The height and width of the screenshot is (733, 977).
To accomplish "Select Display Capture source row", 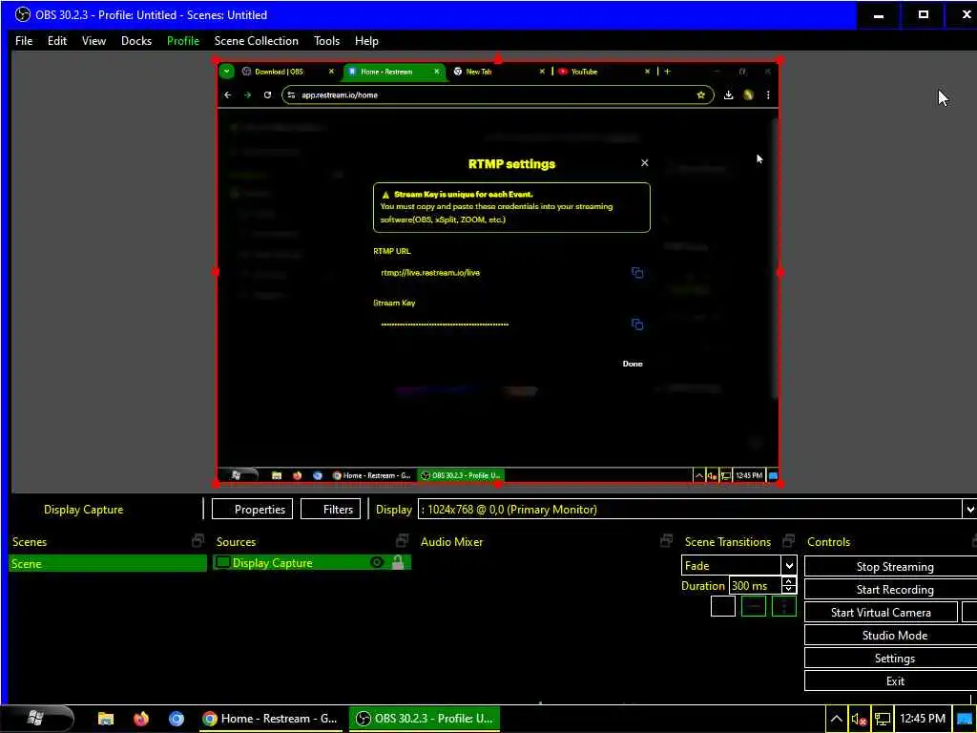I will pos(312,562).
